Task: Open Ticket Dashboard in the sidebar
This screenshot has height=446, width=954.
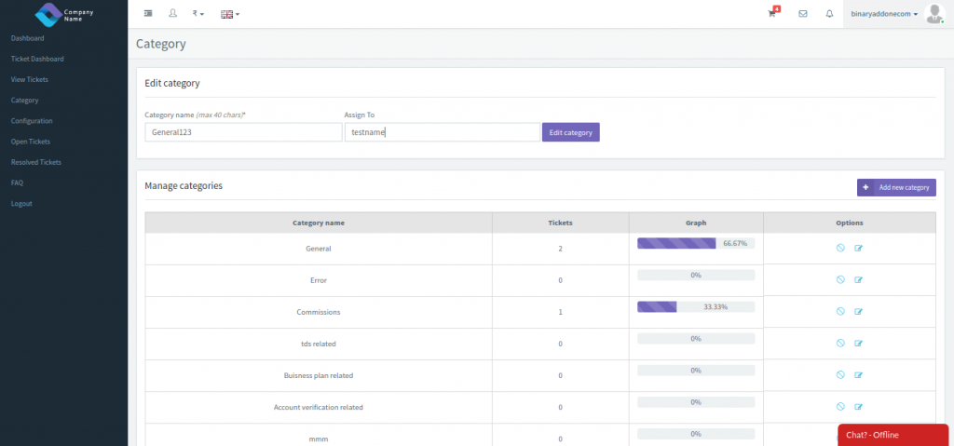Action: 37,59
